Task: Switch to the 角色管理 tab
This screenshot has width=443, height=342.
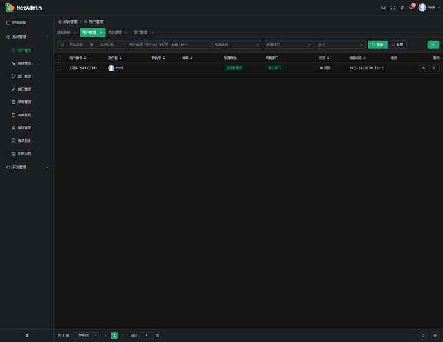Action: [x=114, y=33]
